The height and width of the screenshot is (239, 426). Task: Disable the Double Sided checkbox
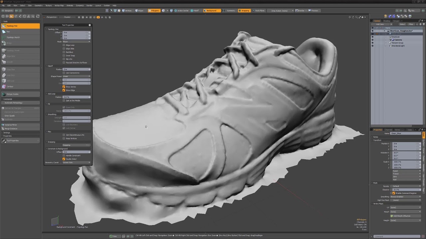click(64, 159)
